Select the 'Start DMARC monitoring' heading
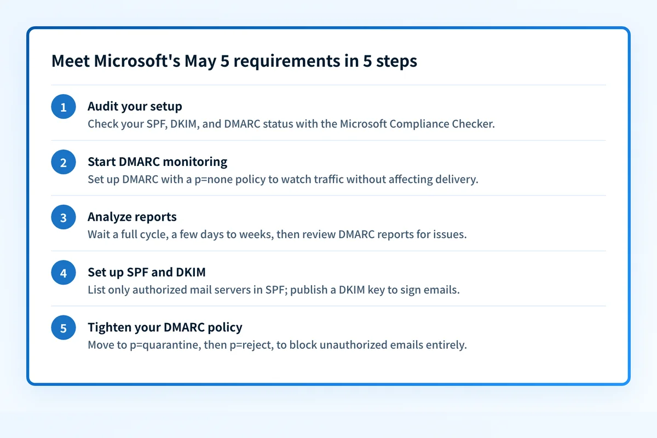This screenshot has width=657, height=438. coord(157,162)
